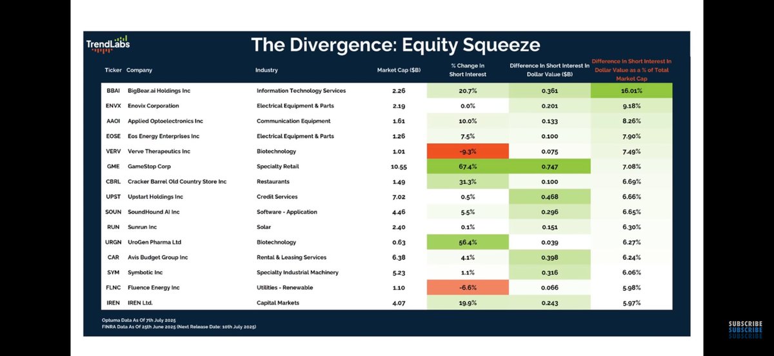Click the 'Difference In Short Interest In Dollar Value ($B)' header
Image resolution: width=774 pixels, height=356 pixels.
pyautogui.click(x=550, y=70)
